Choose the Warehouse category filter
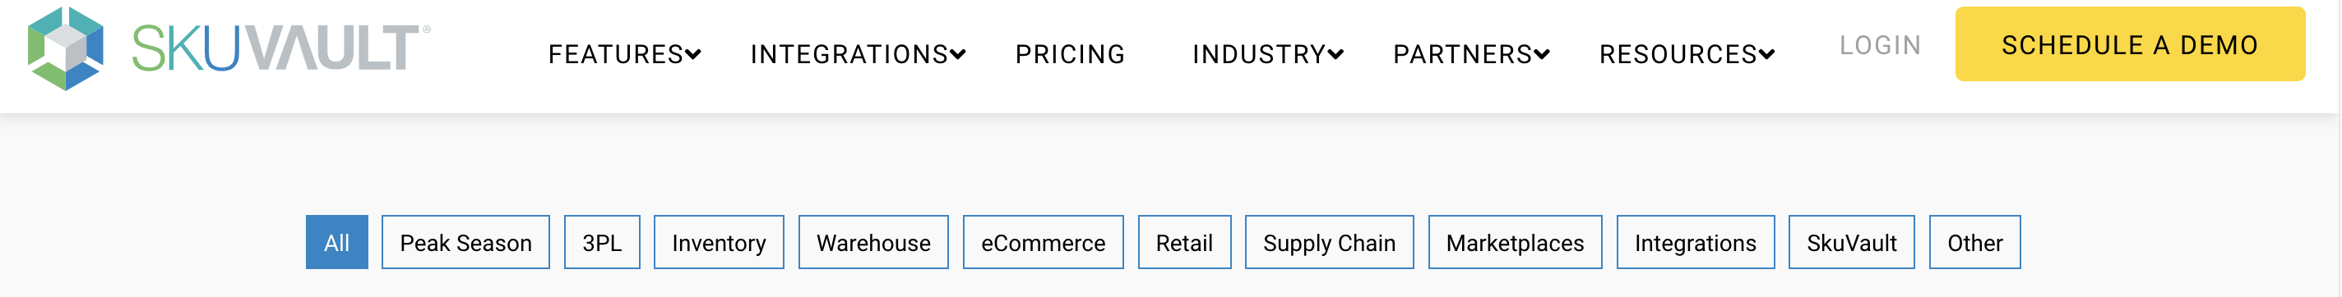This screenshot has height=297, width=2342. click(x=873, y=243)
